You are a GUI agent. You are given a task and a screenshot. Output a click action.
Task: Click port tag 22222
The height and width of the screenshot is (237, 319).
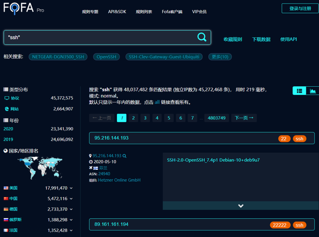(280, 225)
